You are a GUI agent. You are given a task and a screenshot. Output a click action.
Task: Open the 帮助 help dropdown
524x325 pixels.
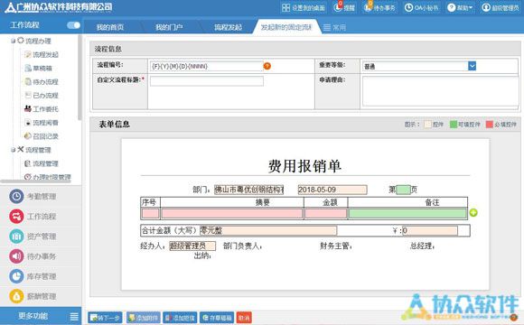461,7
